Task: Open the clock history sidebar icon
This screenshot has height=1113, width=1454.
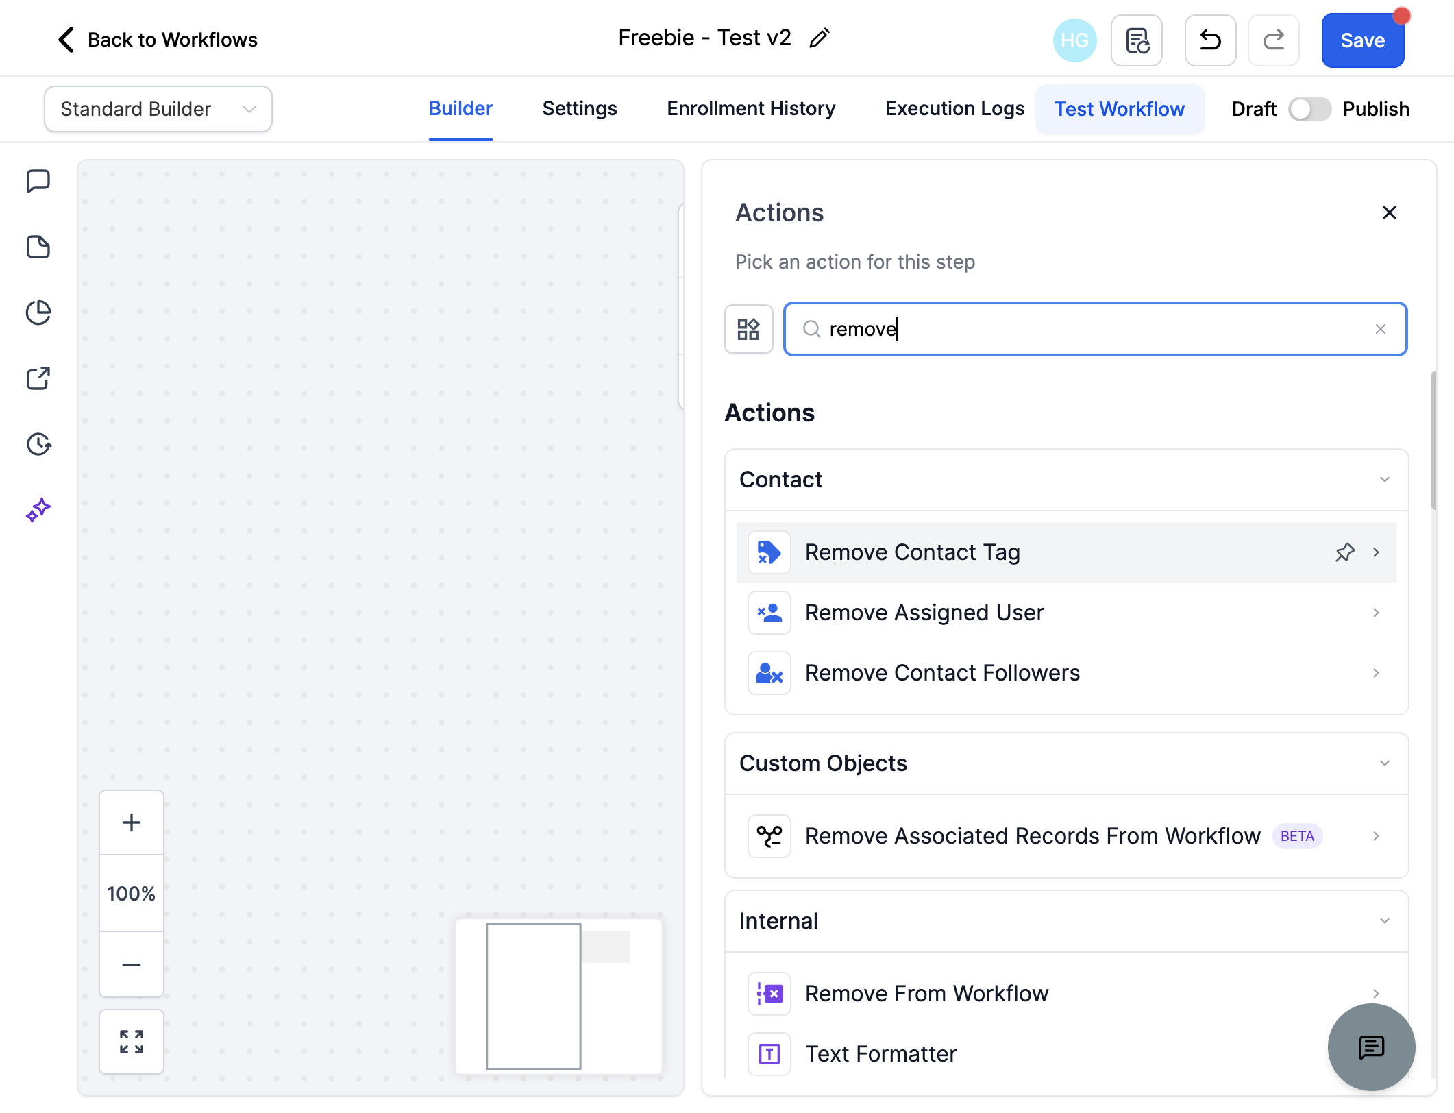Action: coord(38,444)
